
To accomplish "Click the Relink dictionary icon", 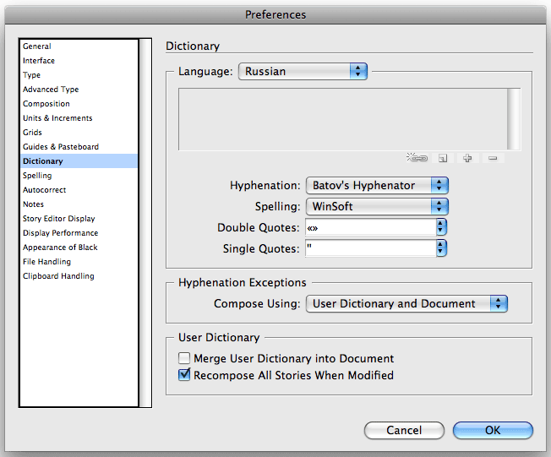I will click(417, 158).
